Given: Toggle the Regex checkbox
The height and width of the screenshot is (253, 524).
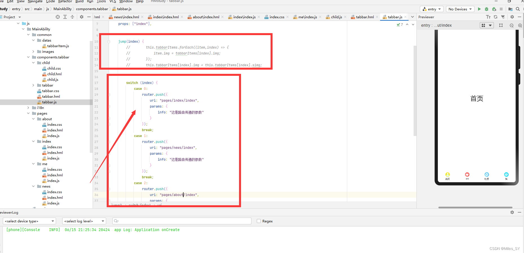Looking at the screenshot, I should click(259, 221).
